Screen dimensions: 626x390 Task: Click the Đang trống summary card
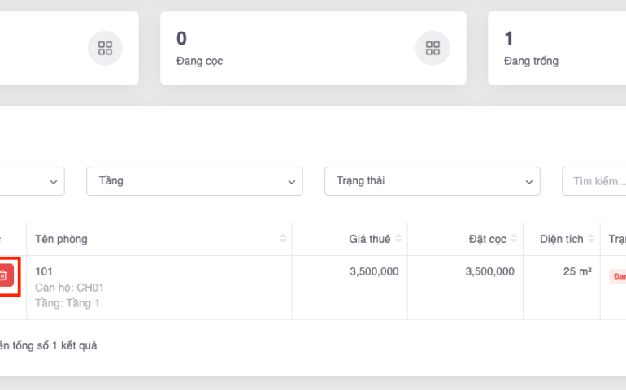pos(557,48)
